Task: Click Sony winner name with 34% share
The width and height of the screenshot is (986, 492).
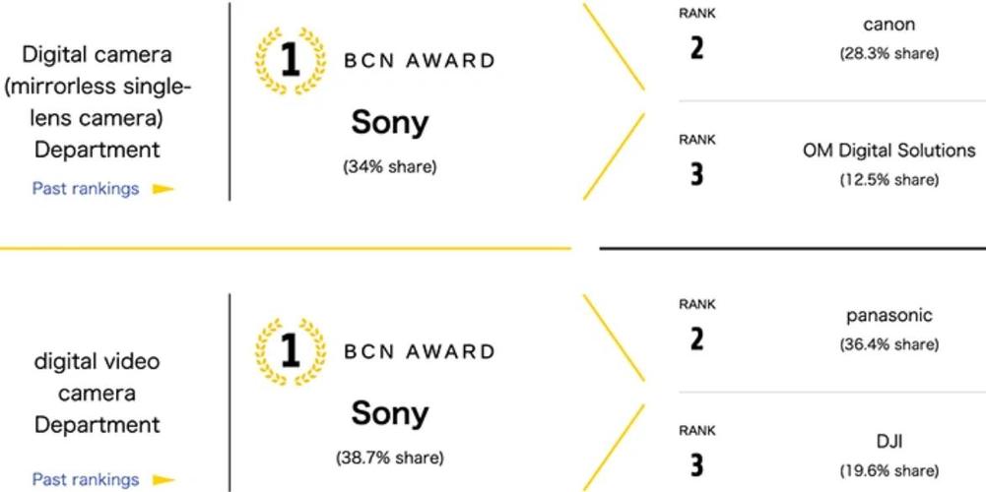Action: [390, 122]
